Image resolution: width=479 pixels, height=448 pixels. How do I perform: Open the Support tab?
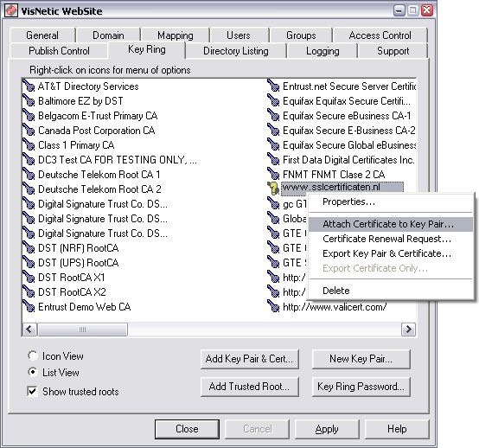[393, 51]
